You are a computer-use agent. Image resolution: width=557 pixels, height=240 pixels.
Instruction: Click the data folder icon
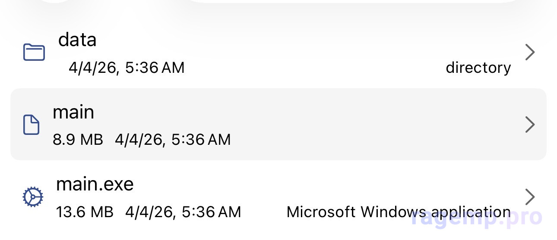(x=34, y=53)
